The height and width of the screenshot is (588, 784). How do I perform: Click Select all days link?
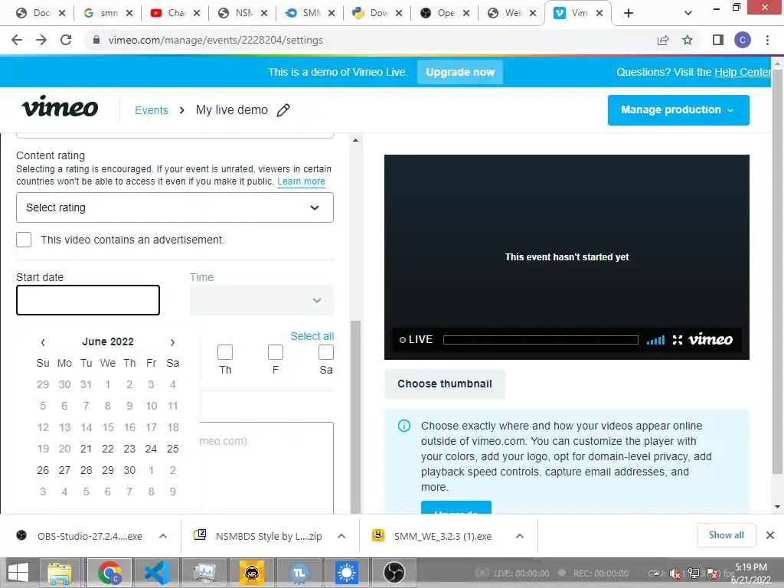click(x=312, y=336)
